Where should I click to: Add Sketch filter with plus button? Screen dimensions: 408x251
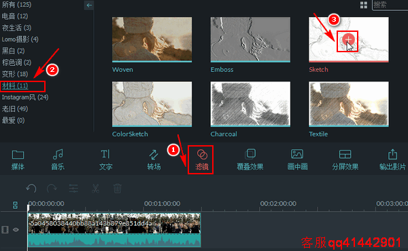tap(348, 39)
